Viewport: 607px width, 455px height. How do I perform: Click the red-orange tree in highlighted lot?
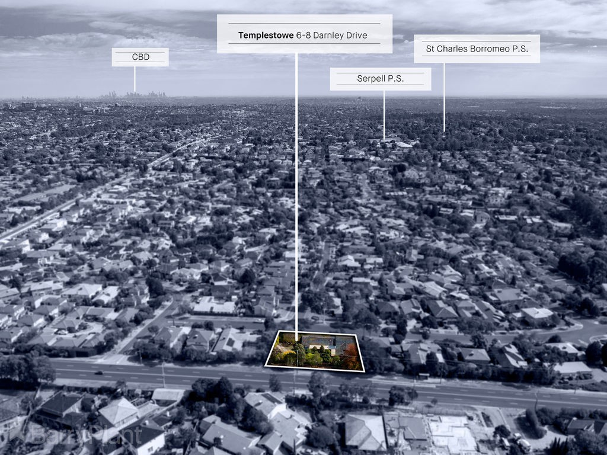point(353,358)
